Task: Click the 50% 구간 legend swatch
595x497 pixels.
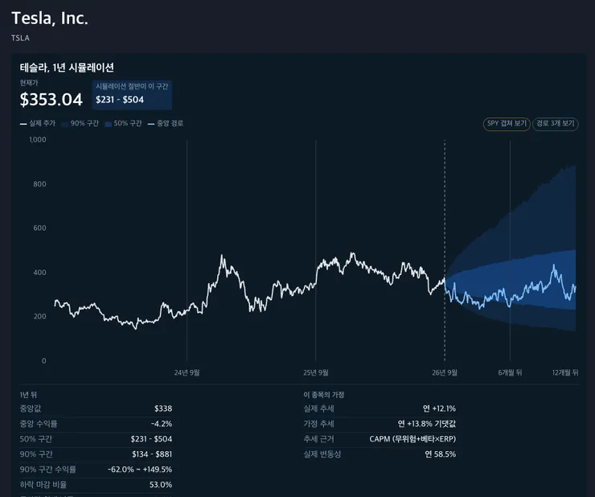Action: (x=109, y=124)
